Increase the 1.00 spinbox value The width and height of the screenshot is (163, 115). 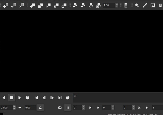[x=117, y=4]
